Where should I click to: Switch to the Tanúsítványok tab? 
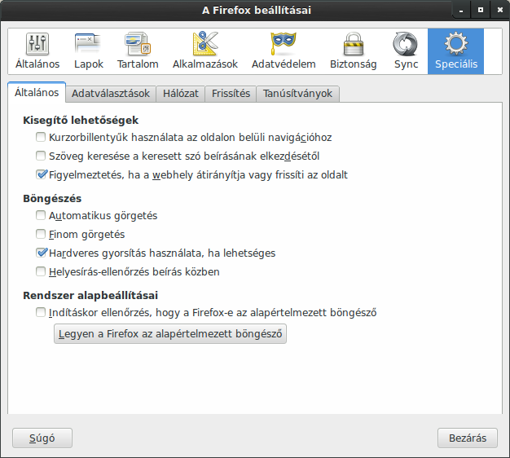[x=297, y=94]
